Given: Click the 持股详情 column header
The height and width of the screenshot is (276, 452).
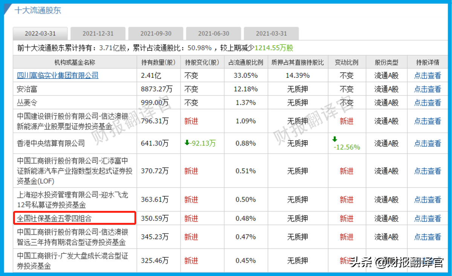Looking at the screenshot, I should 428,62.
